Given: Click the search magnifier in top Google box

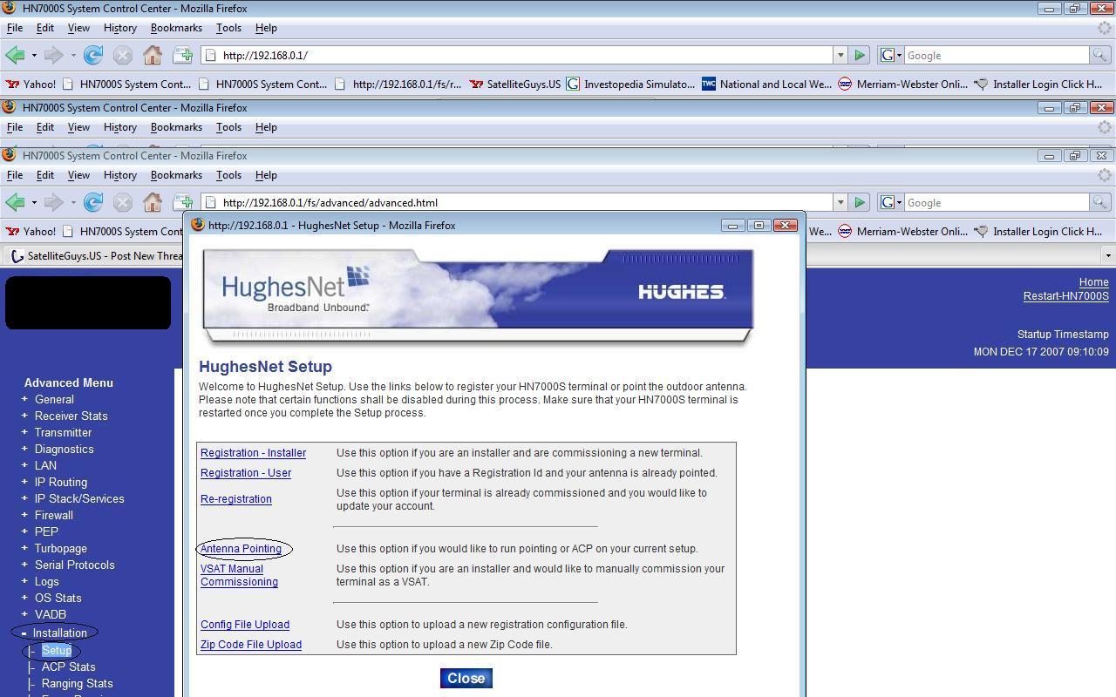Looking at the screenshot, I should 1100,56.
